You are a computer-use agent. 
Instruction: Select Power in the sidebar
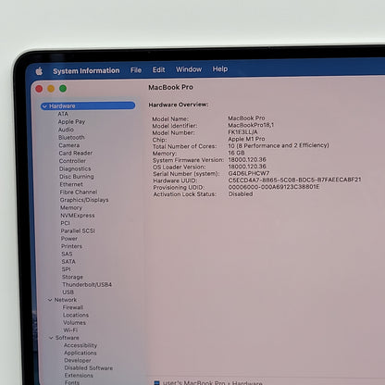69,239
